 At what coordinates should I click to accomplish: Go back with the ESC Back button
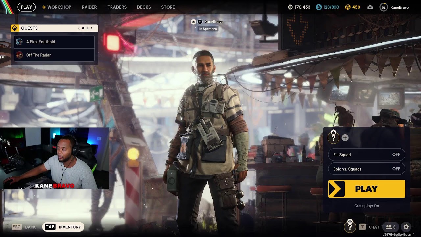click(24, 227)
